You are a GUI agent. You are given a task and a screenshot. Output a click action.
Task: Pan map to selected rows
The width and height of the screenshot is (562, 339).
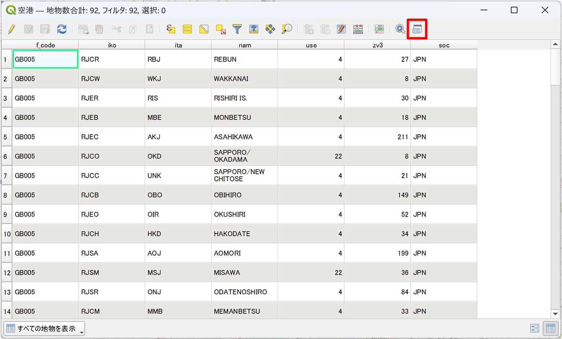click(270, 29)
